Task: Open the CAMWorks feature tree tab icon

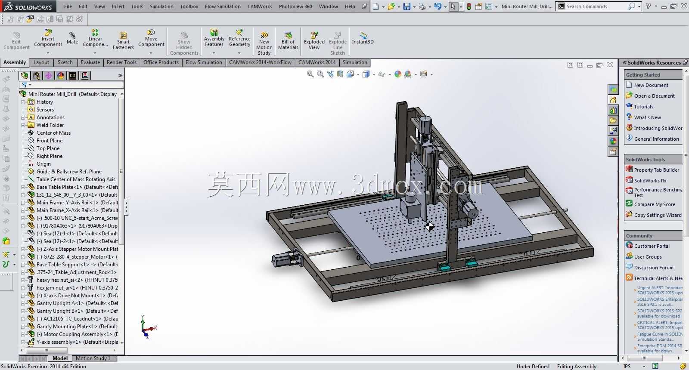Action: pos(73,76)
